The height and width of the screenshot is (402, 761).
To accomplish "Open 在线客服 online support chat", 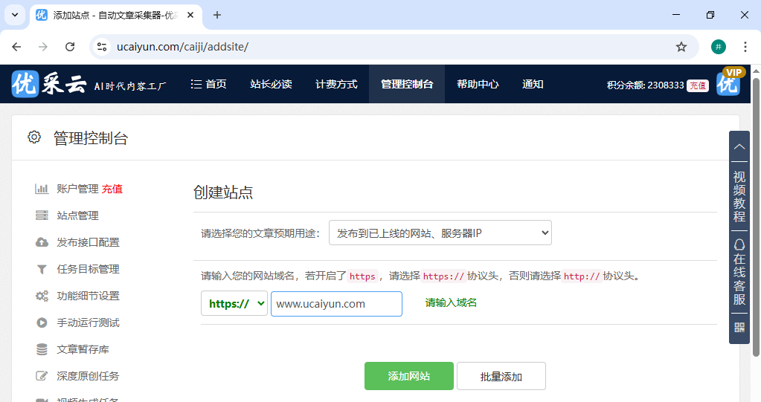I will click(739, 273).
